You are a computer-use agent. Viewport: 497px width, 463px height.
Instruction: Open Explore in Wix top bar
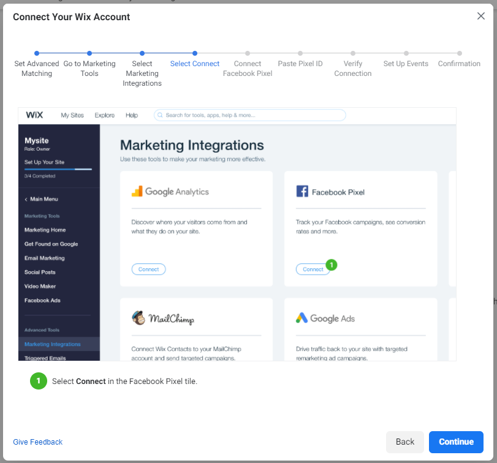coord(105,115)
